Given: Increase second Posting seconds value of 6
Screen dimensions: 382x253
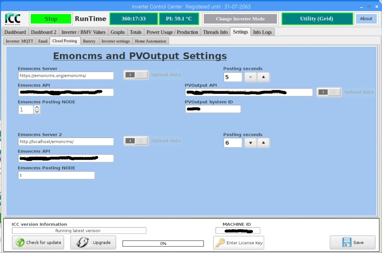Looking at the screenshot, I should point(263,143).
